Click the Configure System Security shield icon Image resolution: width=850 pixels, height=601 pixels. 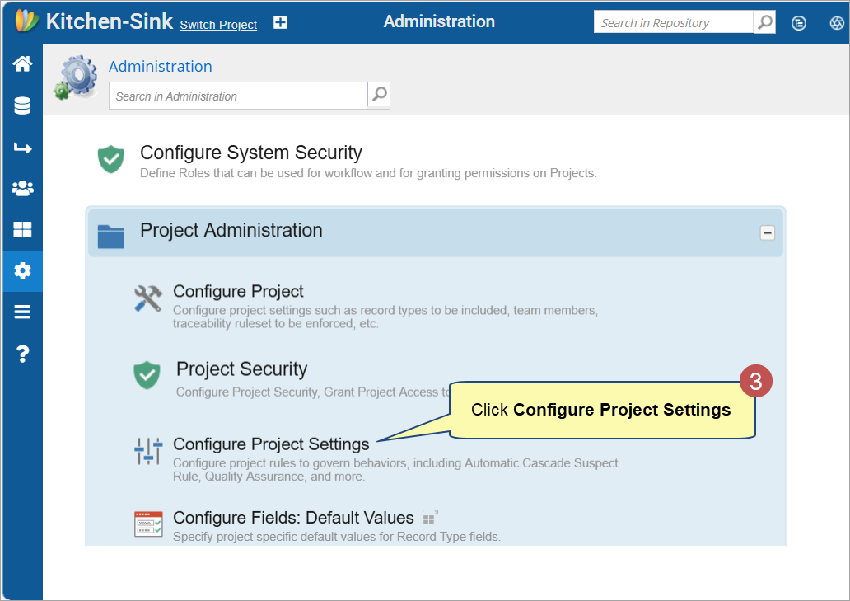[x=111, y=159]
